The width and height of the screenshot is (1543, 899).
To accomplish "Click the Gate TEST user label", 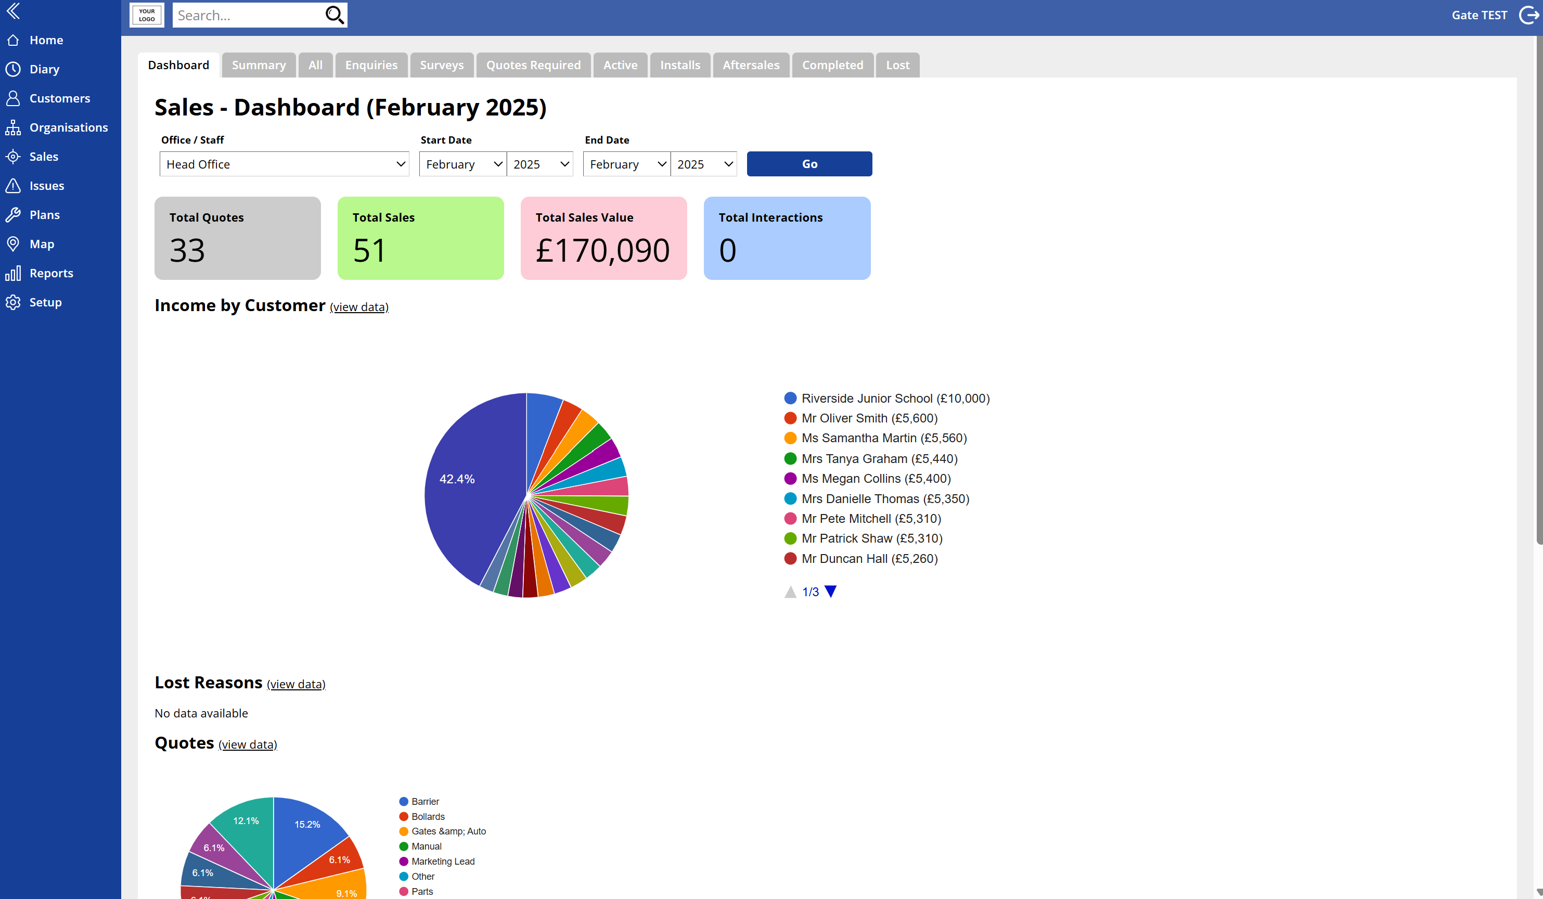I will 1480,15.
